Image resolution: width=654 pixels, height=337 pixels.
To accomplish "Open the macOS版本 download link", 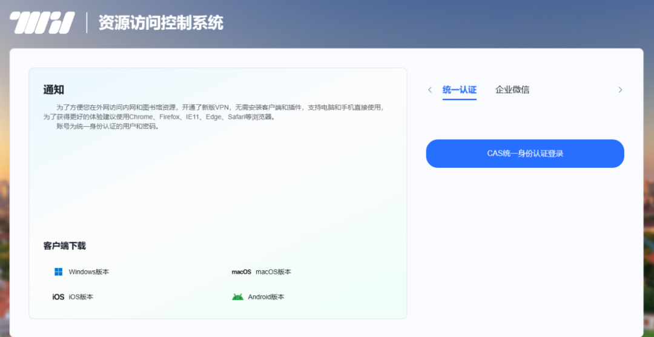I will [x=273, y=272].
